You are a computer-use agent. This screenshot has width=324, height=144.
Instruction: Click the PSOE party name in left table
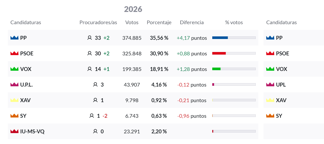pos(27,54)
